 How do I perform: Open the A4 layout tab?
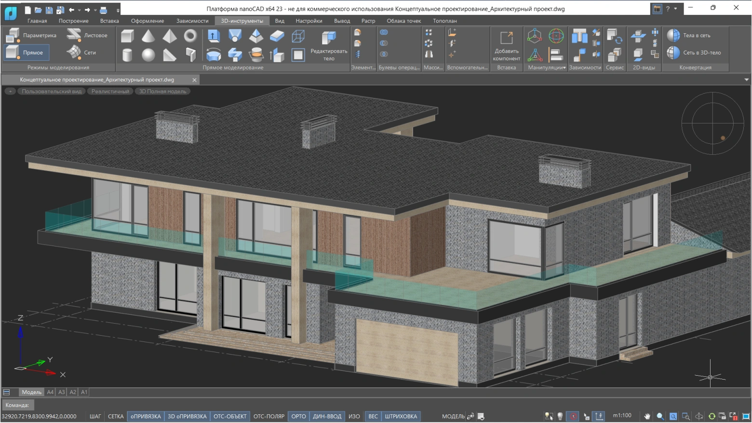(x=50, y=392)
